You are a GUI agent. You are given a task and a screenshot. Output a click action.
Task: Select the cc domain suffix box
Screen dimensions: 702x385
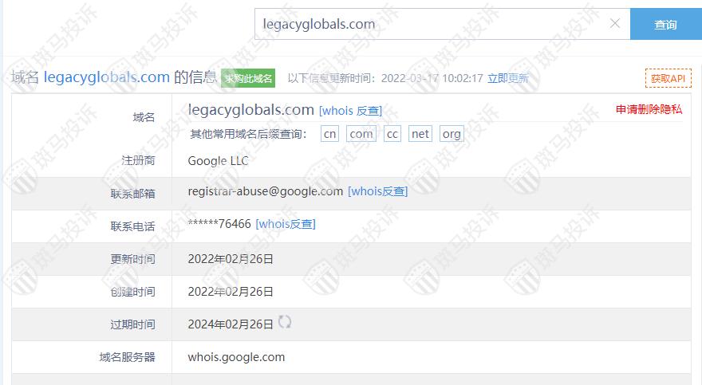point(392,134)
